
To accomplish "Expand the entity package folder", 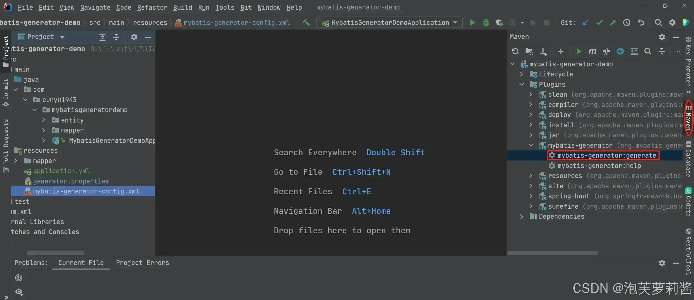I will 43,120.
